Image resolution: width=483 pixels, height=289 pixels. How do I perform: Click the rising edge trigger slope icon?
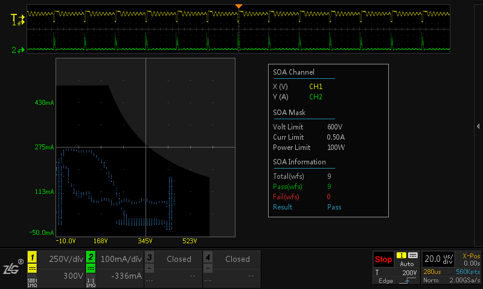click(407, 281)
